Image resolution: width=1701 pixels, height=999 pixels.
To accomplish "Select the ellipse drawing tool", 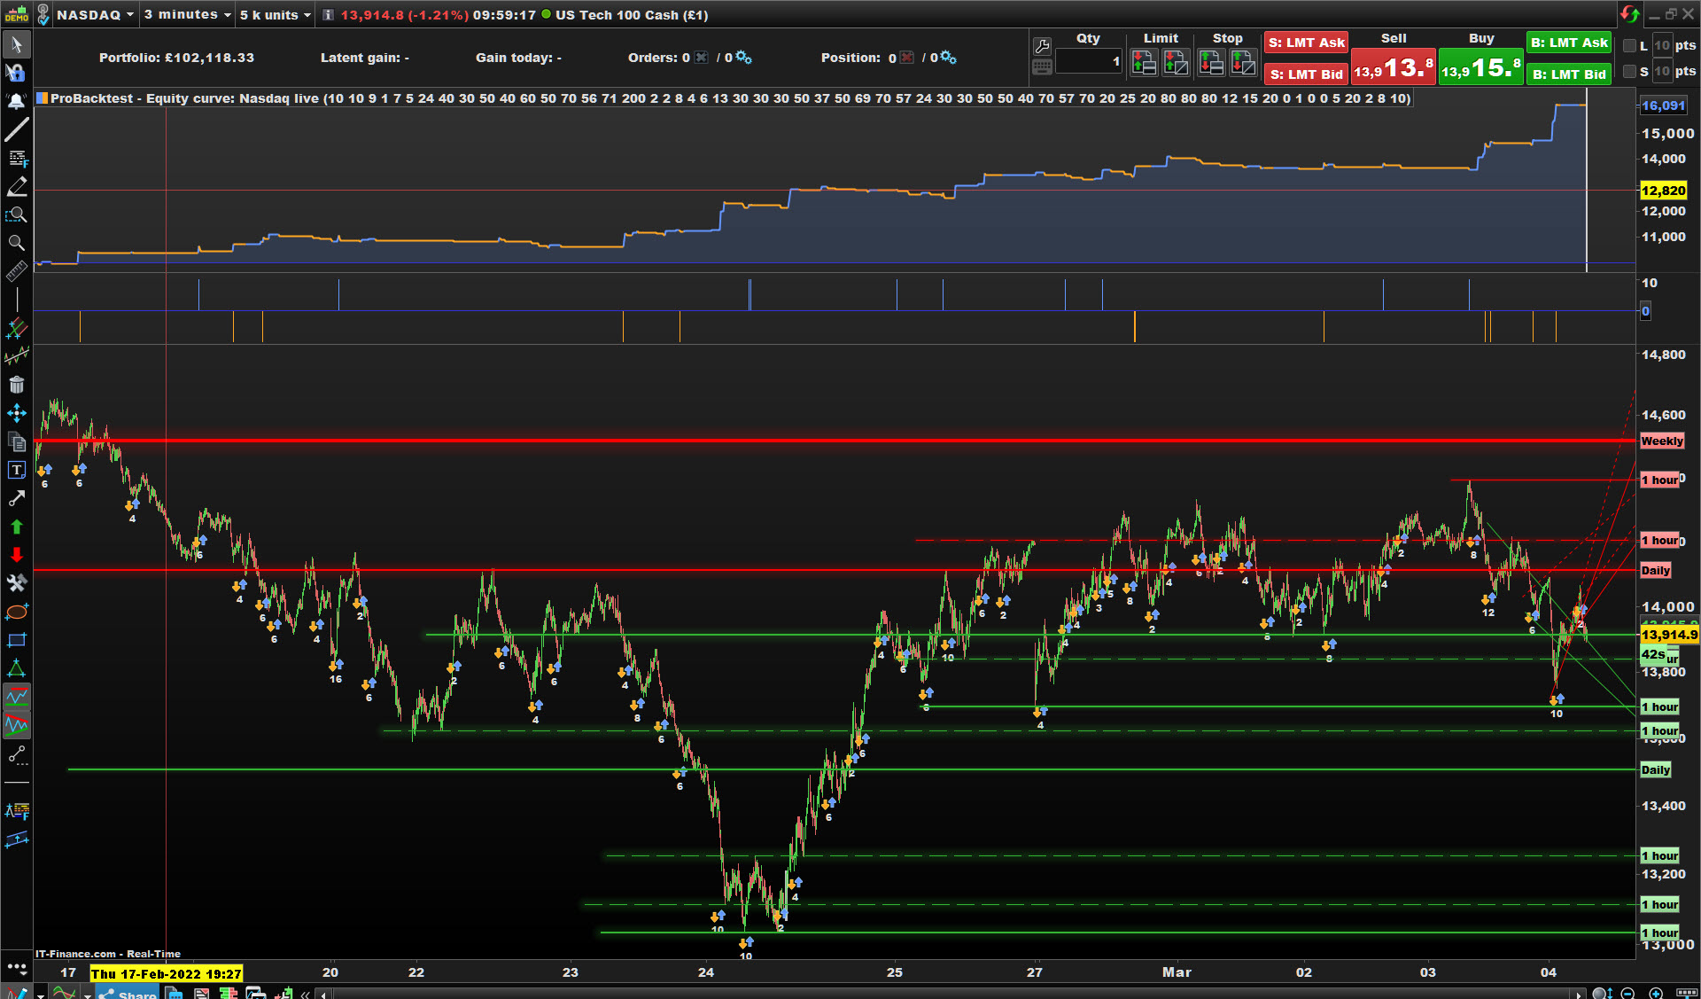I will 16,612.
